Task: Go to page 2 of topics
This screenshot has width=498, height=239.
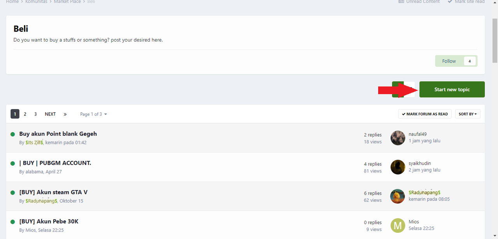Action: [25, 114]
